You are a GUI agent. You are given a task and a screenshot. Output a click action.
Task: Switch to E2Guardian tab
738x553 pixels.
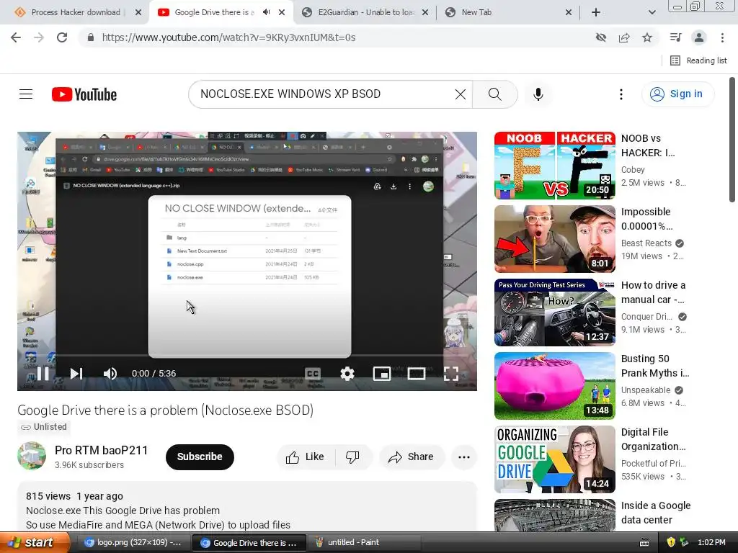coord(365,12)
